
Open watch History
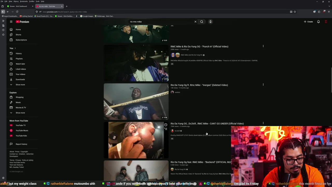click(x=18, y=54)
